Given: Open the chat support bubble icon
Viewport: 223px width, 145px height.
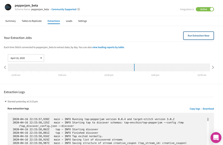Looking at the screenshot, I should [216, 137].
